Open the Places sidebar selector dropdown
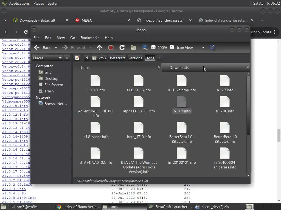281x210 pixels. click(x=47, y=58)
